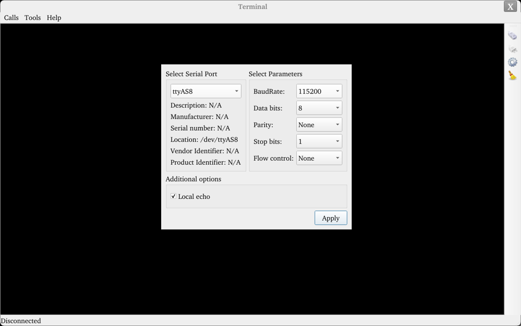The height and width of the screenshot is (326, 521).
Task: Open the Data bits dropdown
Action: point(319,108)
